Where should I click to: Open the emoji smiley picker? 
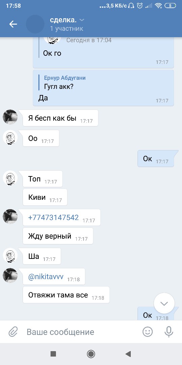(148, 332)
